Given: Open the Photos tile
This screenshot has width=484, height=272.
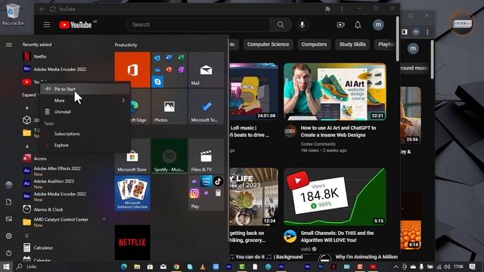Looking at the screenshot, I should (169, 107).
